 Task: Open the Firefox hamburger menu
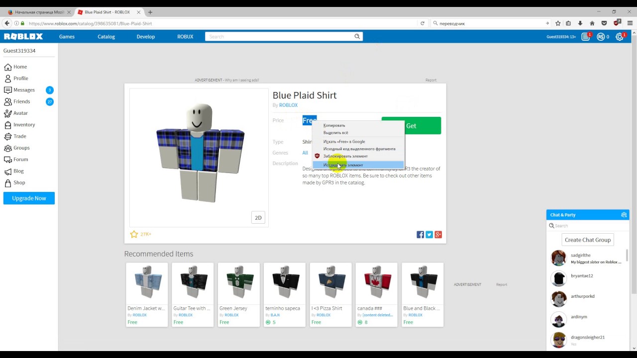[630, 23]
